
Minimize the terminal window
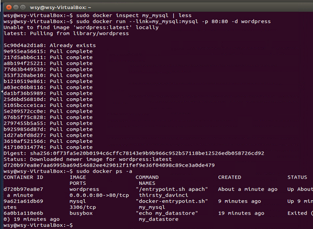pyautogui.click(x=16, y=8)
